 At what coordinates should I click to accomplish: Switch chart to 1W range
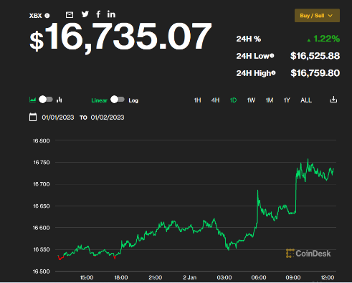[251, 100]
